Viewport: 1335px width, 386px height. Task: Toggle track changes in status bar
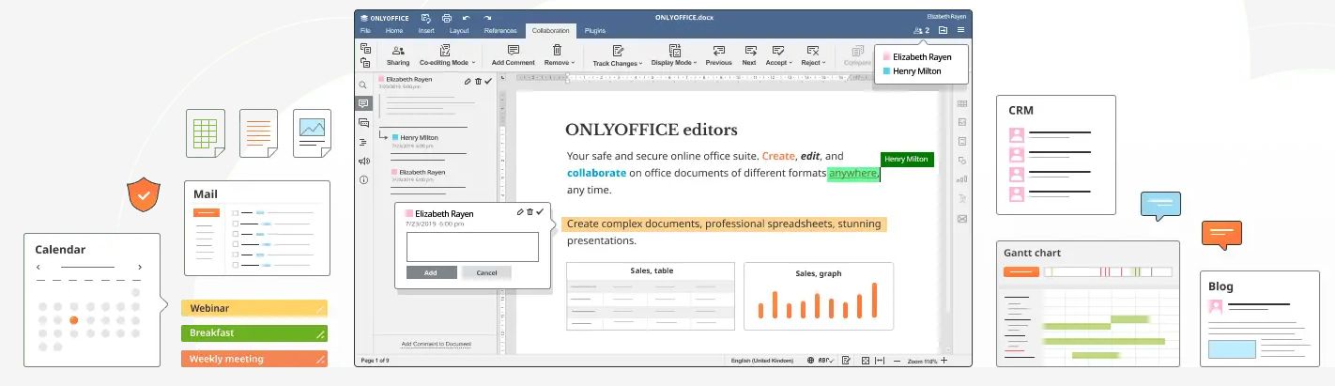pos(846,361)
